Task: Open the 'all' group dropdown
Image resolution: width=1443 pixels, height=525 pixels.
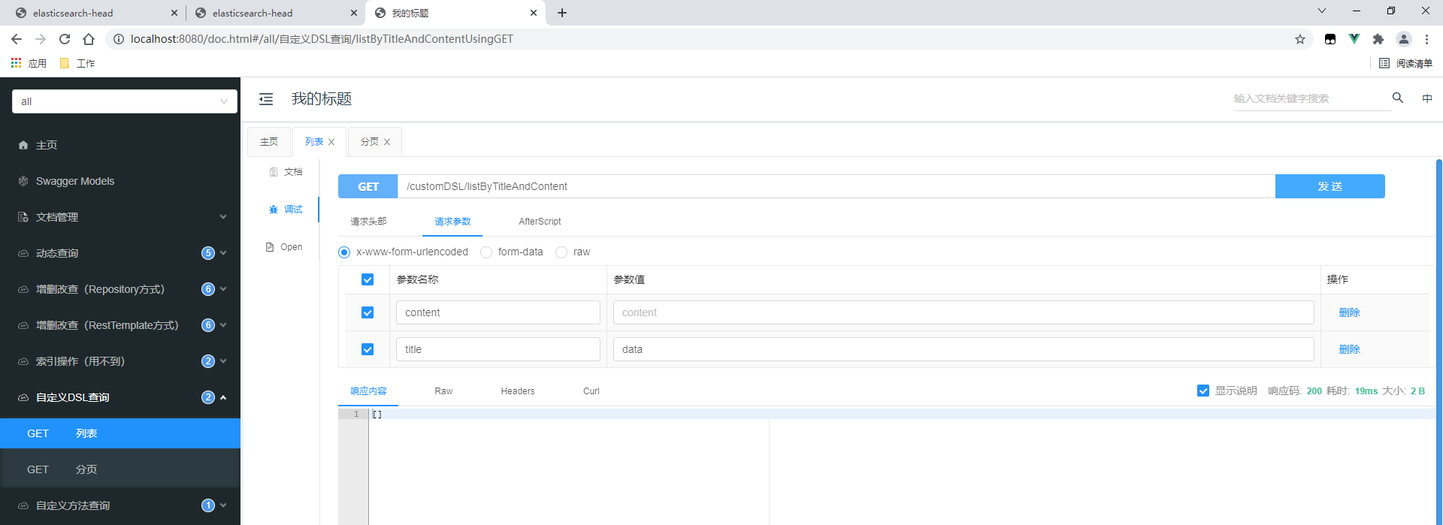Action: (125, 101)
